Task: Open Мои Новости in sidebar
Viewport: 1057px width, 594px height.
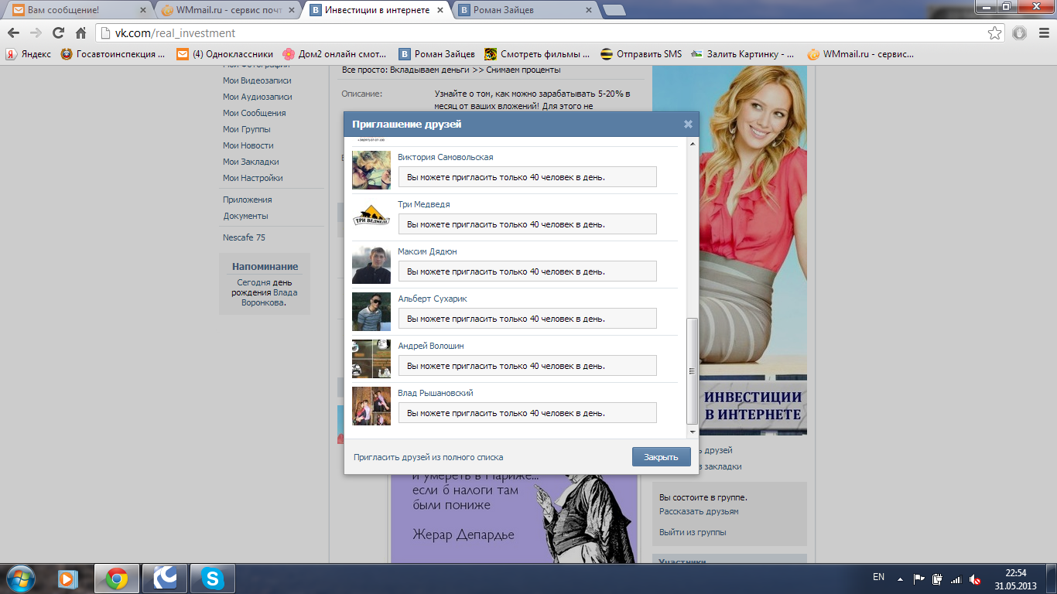Action: coord(248,145)
